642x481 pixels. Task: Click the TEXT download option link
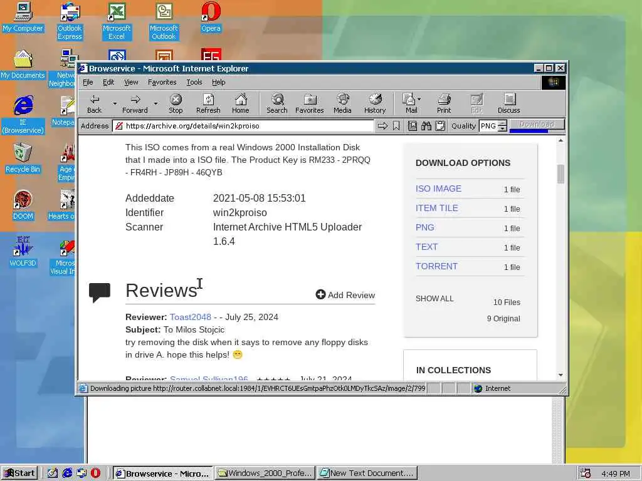click(426, 247)
